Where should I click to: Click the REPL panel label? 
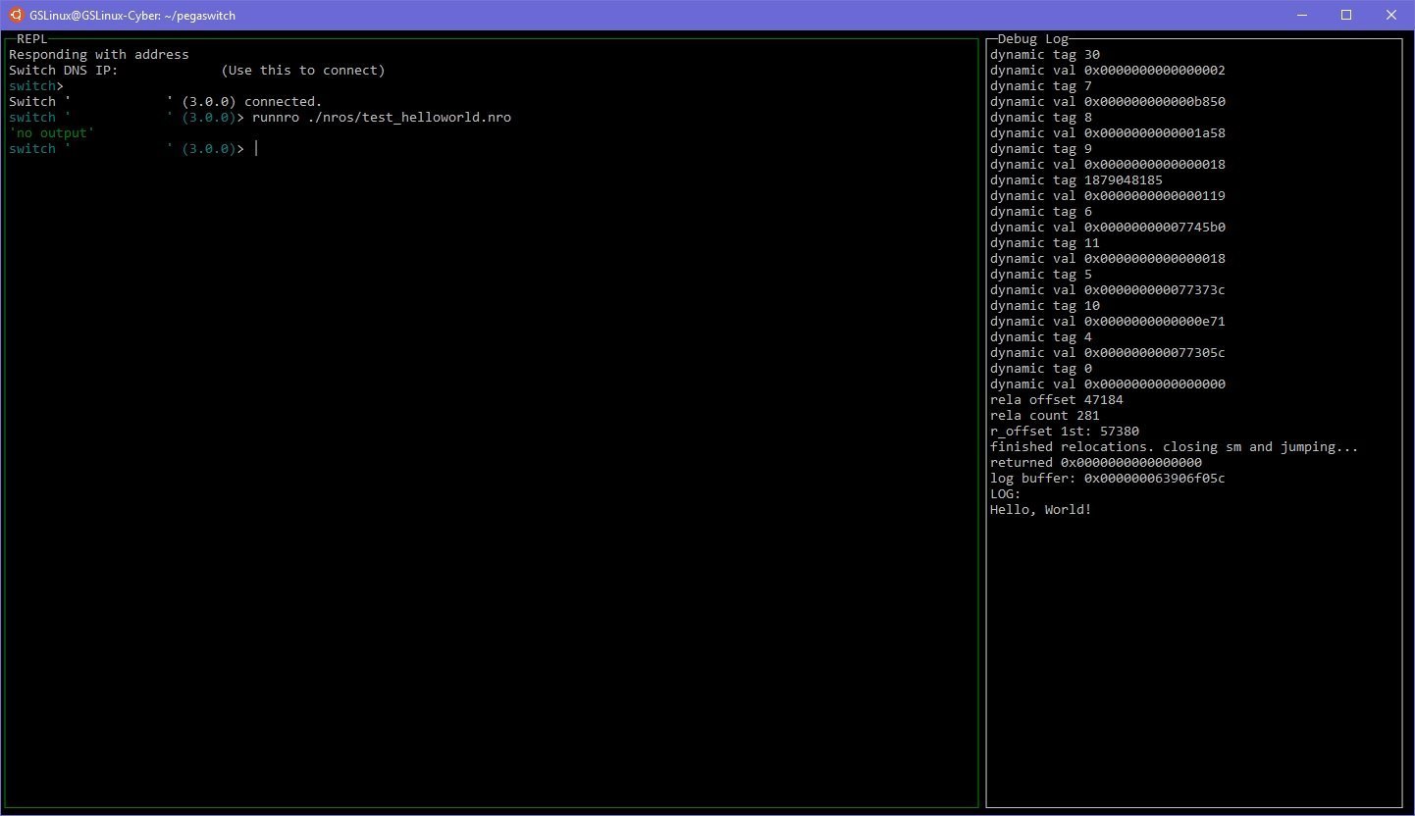(x=32, y=39)
